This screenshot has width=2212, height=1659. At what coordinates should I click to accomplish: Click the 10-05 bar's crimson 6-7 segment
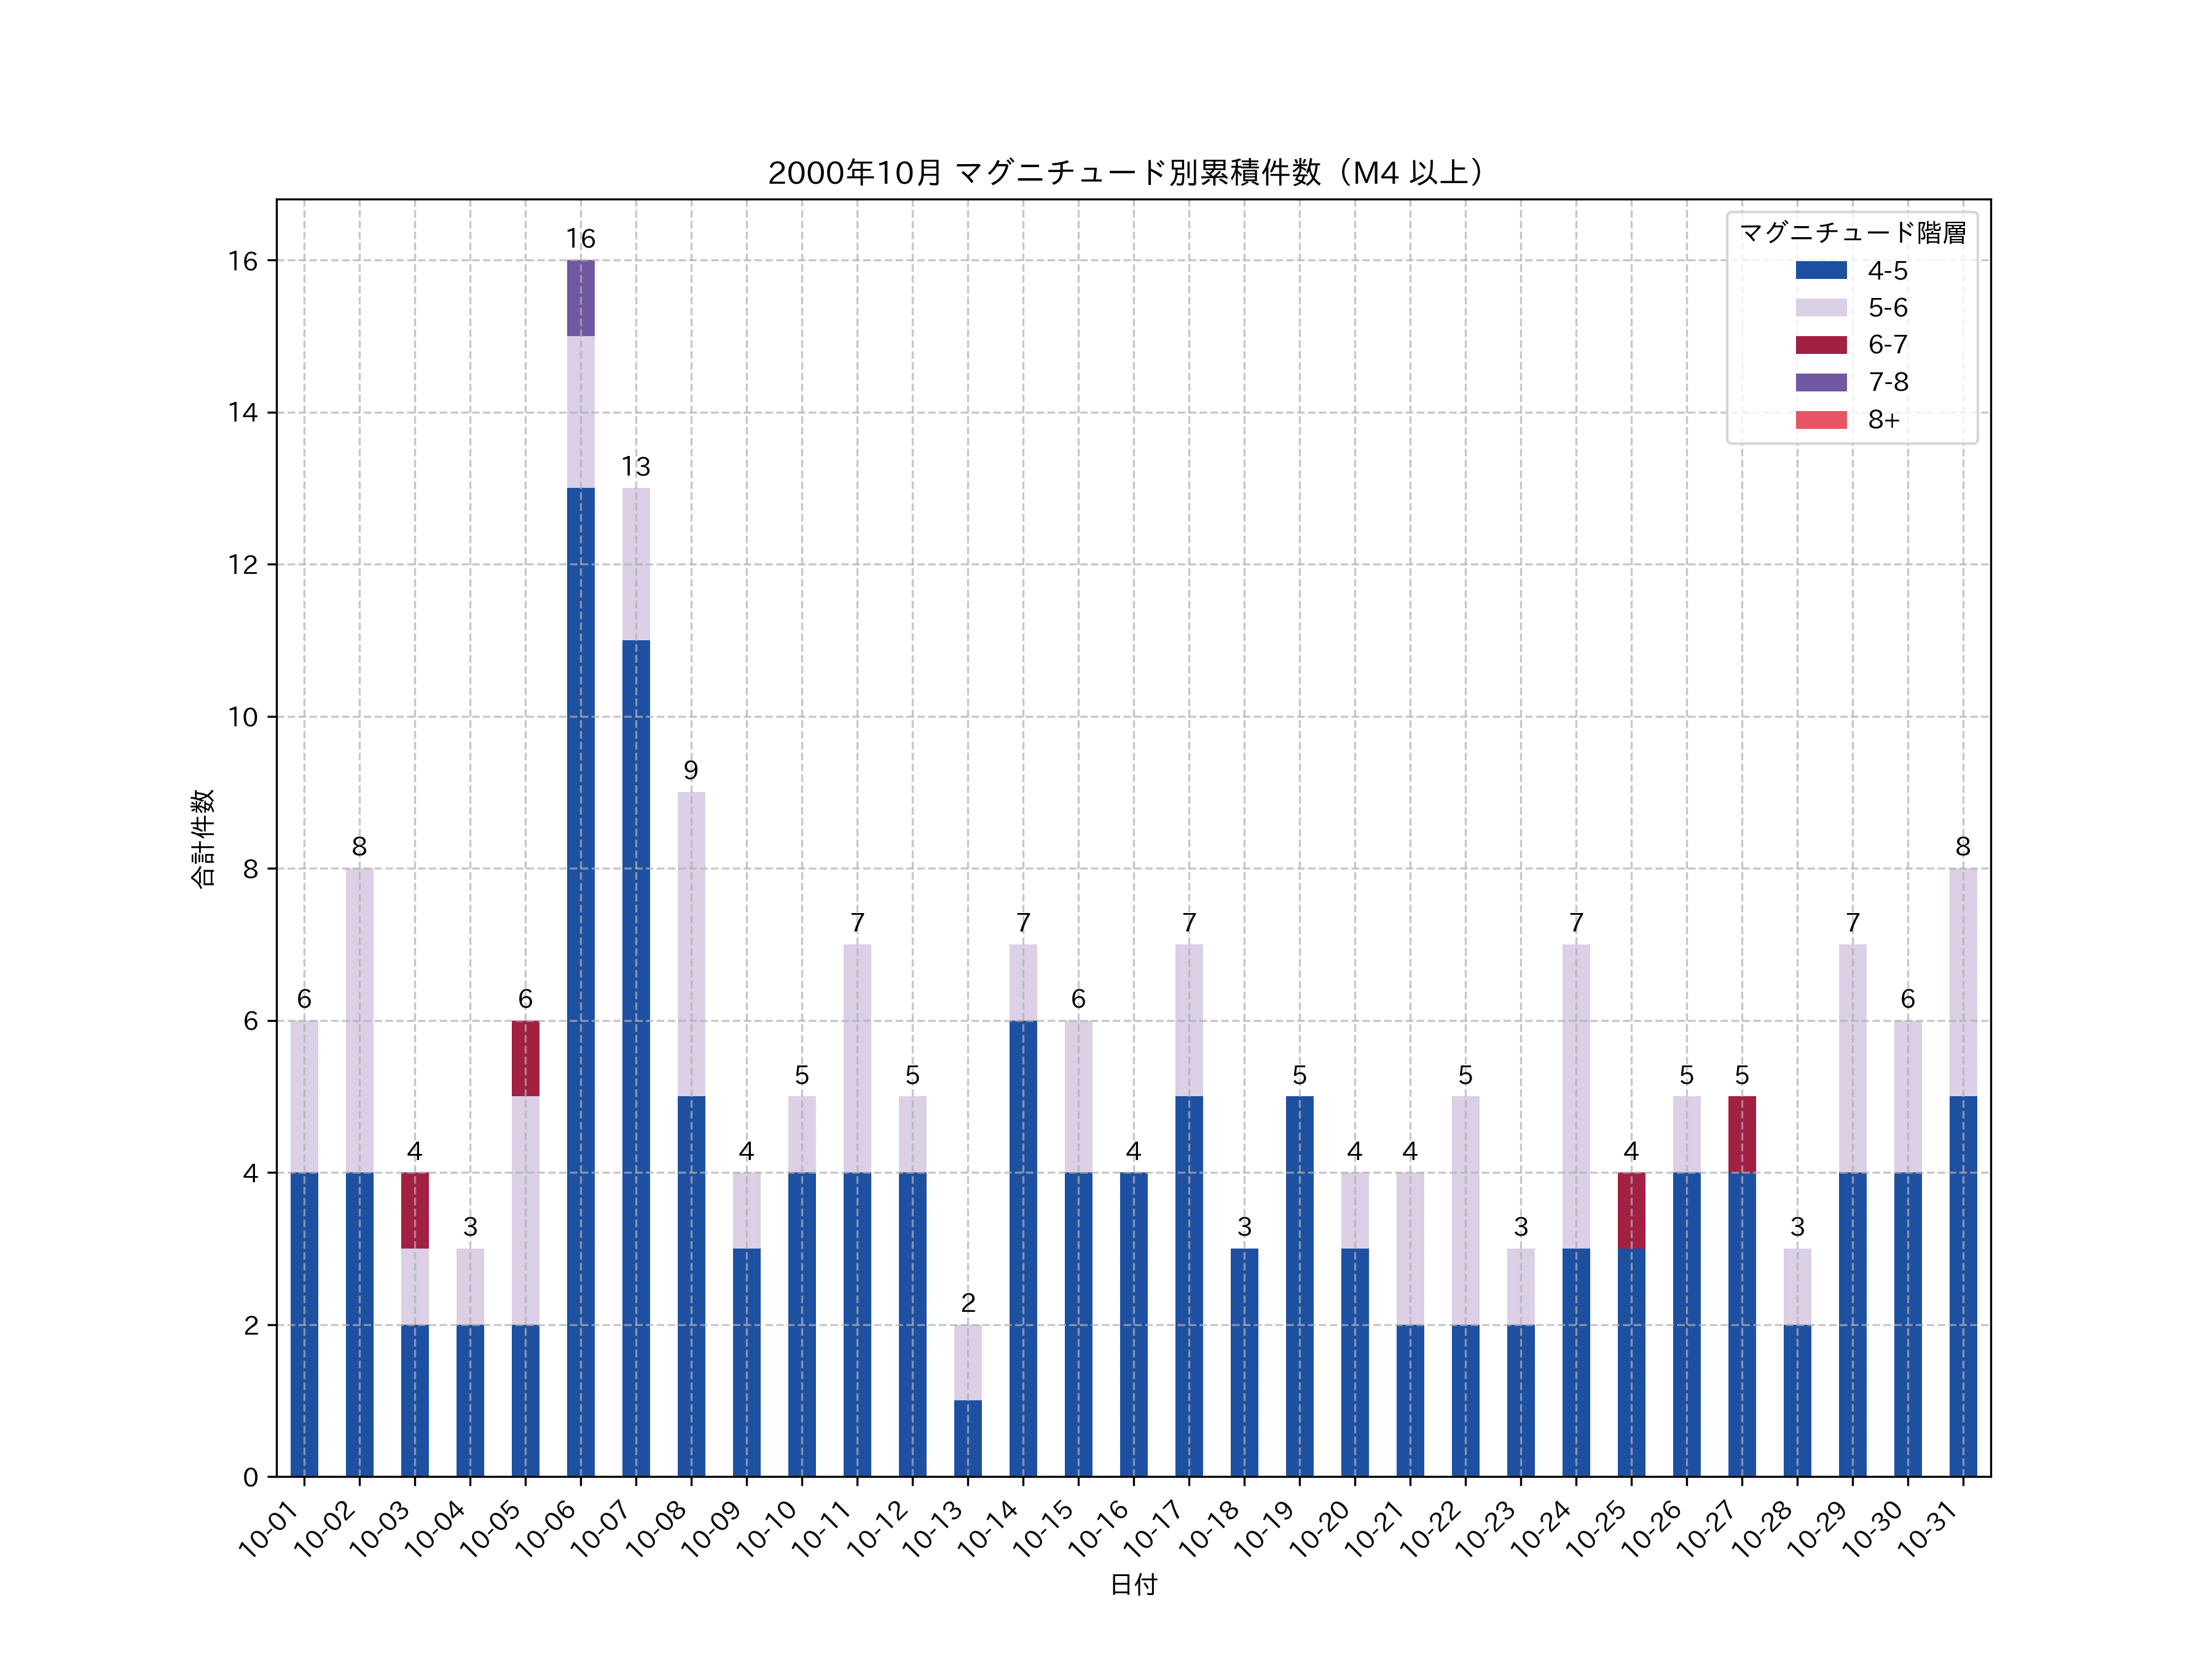[x=525, y=1058]
